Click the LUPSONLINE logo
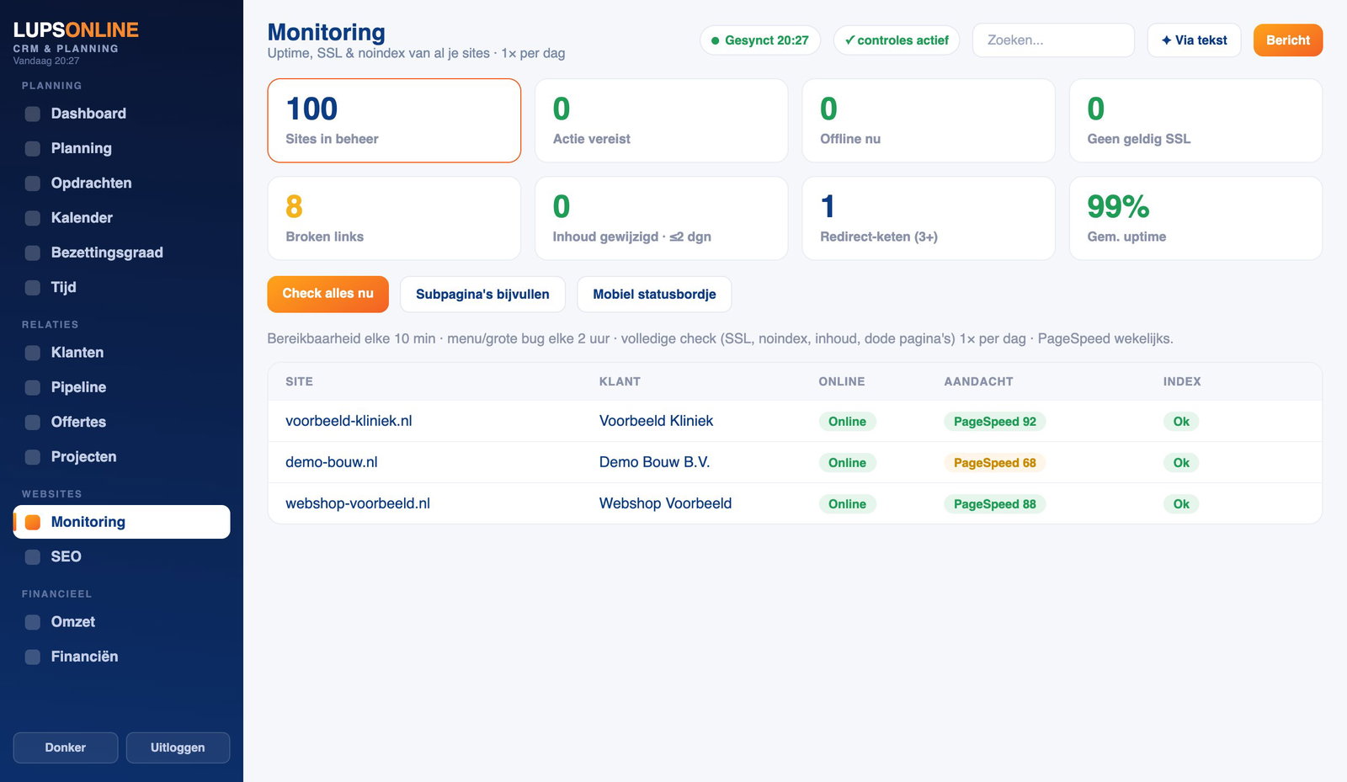Image resolution: width=1347 pixels, height=782 pixels. coord(76,30)
